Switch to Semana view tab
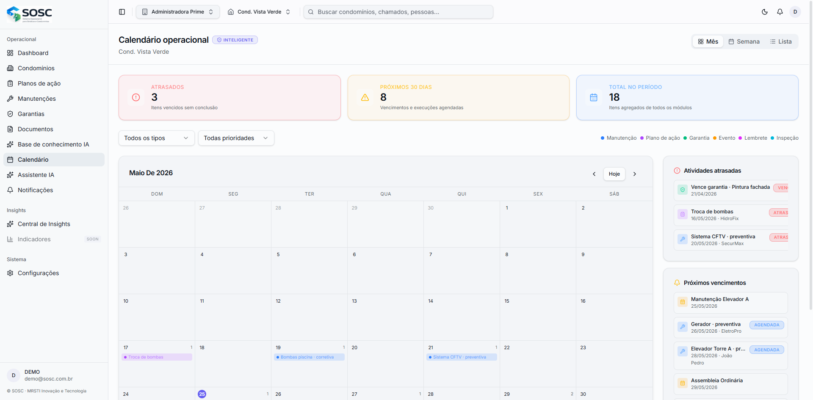813x400 pixels. point(744,41)
